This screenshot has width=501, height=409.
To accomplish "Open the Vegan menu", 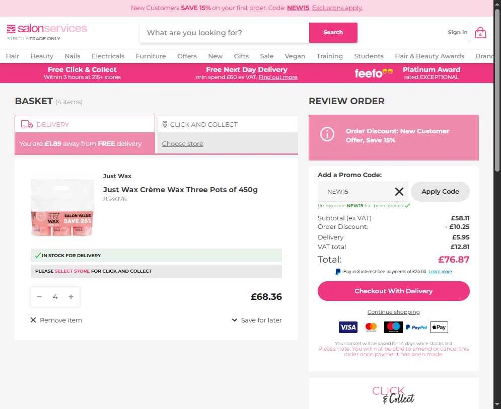I will [295, 56].
